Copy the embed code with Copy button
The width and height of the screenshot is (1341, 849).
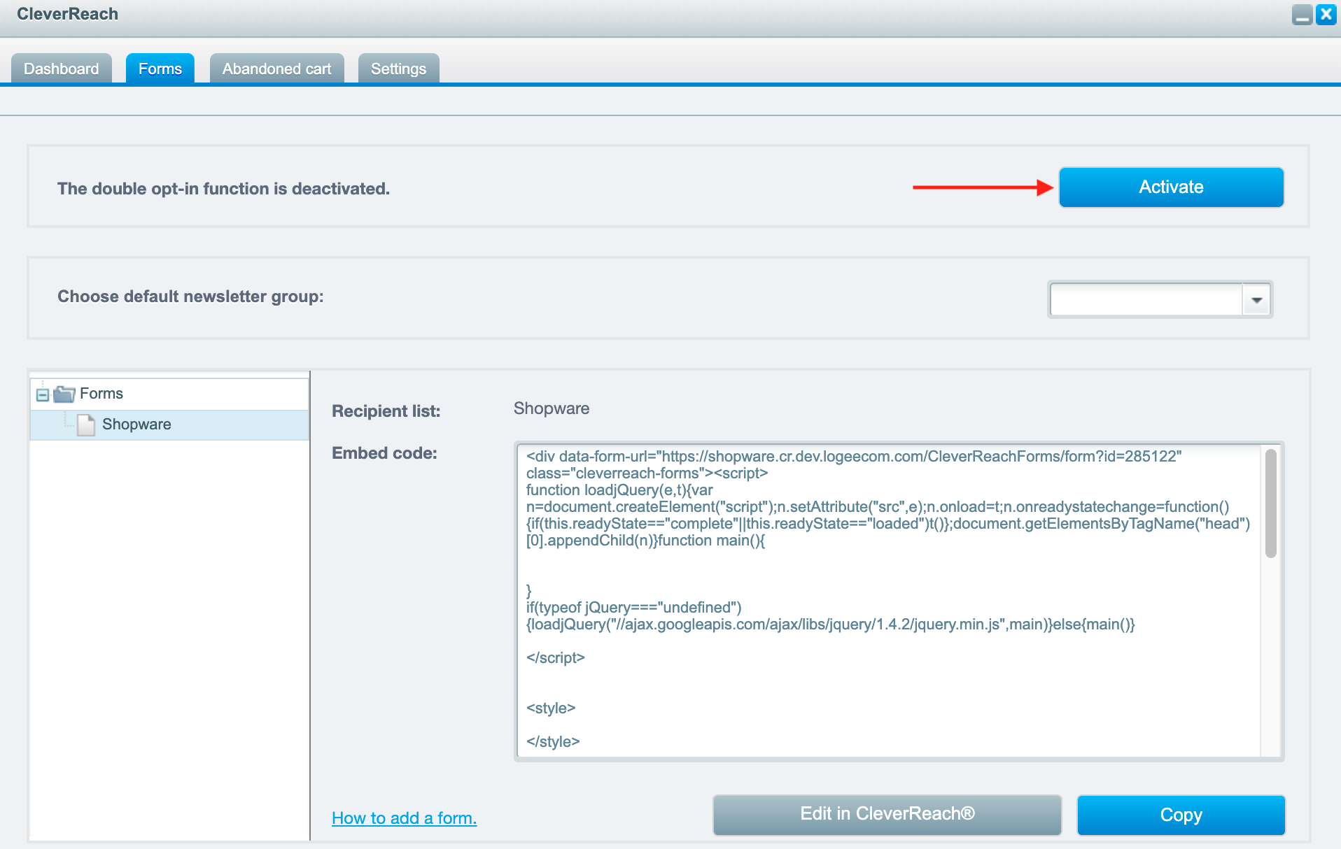tap(1181, 815)
